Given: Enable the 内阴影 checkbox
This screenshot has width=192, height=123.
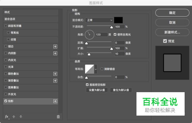Looking at the screenshot, I should tap(6, 53).
